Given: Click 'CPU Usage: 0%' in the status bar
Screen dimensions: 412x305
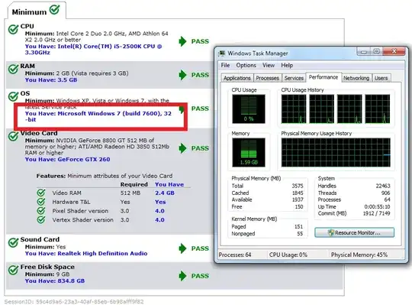Looking at the screenshot, I should [x=288, y=255].
